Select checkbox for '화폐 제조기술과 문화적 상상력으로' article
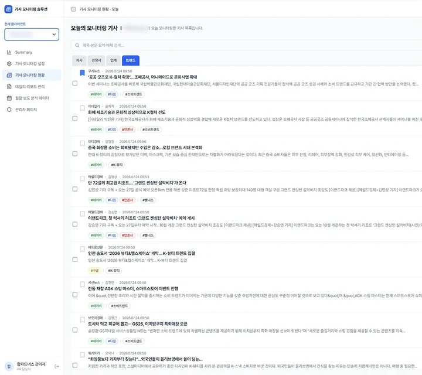422x375 pixels. (x=75, y=118)
